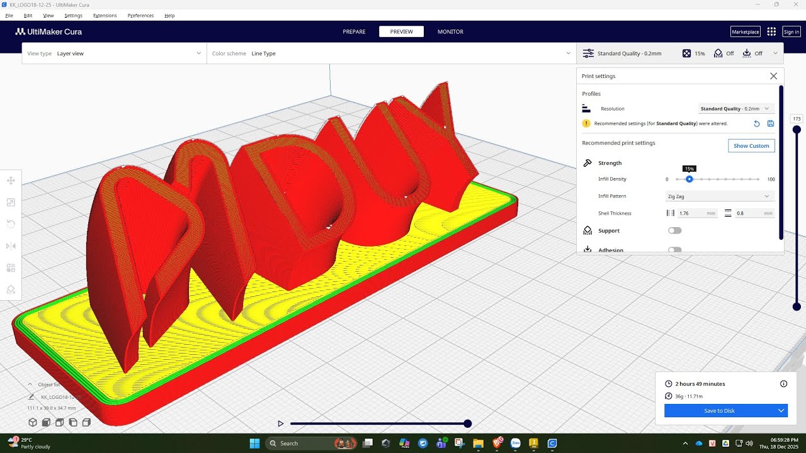Show hidden system tray icons
806x453 pixels.
(x=686, y=444)
